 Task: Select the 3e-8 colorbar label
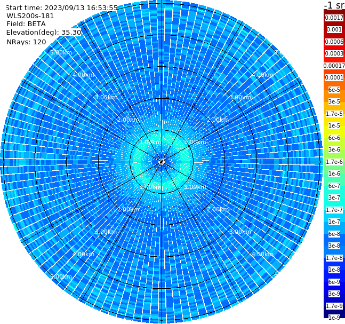coord(334,246)
